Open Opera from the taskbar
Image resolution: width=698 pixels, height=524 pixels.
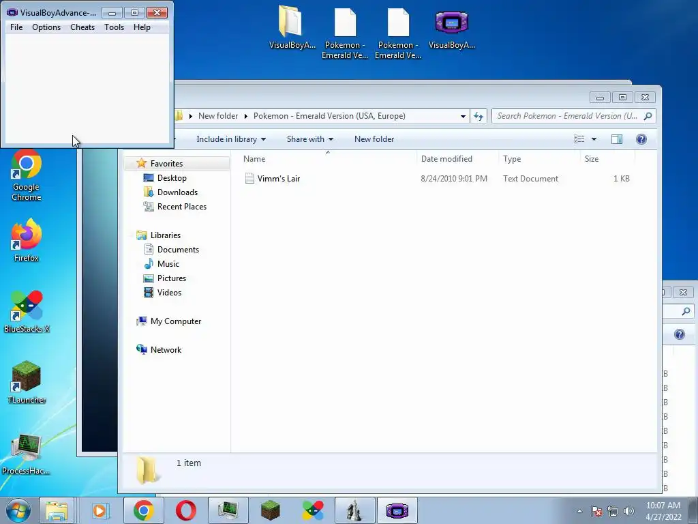(x=185, y=510)
